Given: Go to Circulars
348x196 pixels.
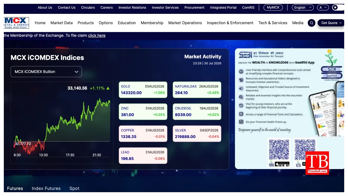Looking at the screenshot, I should pyautogui.click(x=88, y=7).
